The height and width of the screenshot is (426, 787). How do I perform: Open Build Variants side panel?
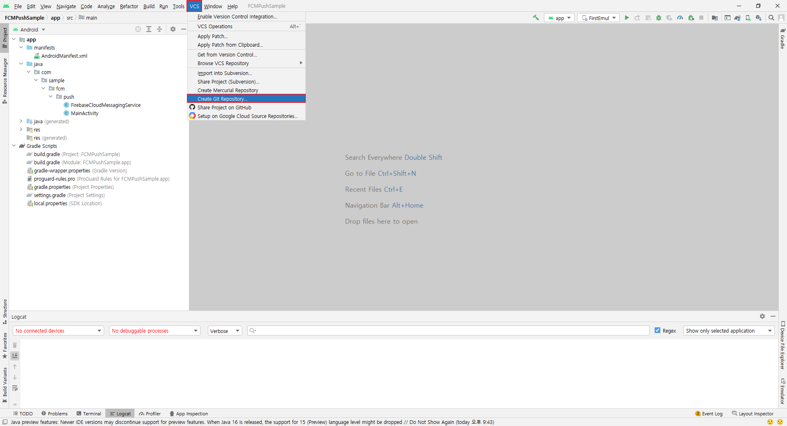[x=5, y=385]
